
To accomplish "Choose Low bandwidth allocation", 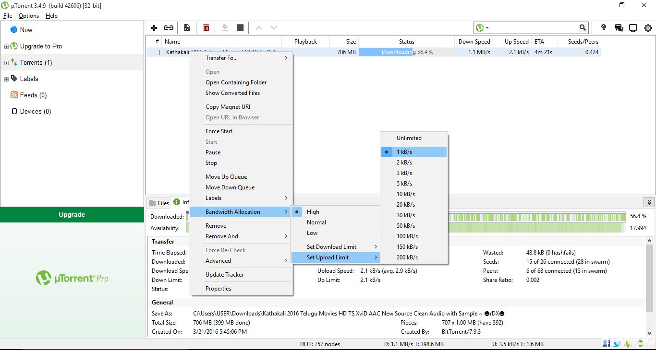I will coord(312,233).
